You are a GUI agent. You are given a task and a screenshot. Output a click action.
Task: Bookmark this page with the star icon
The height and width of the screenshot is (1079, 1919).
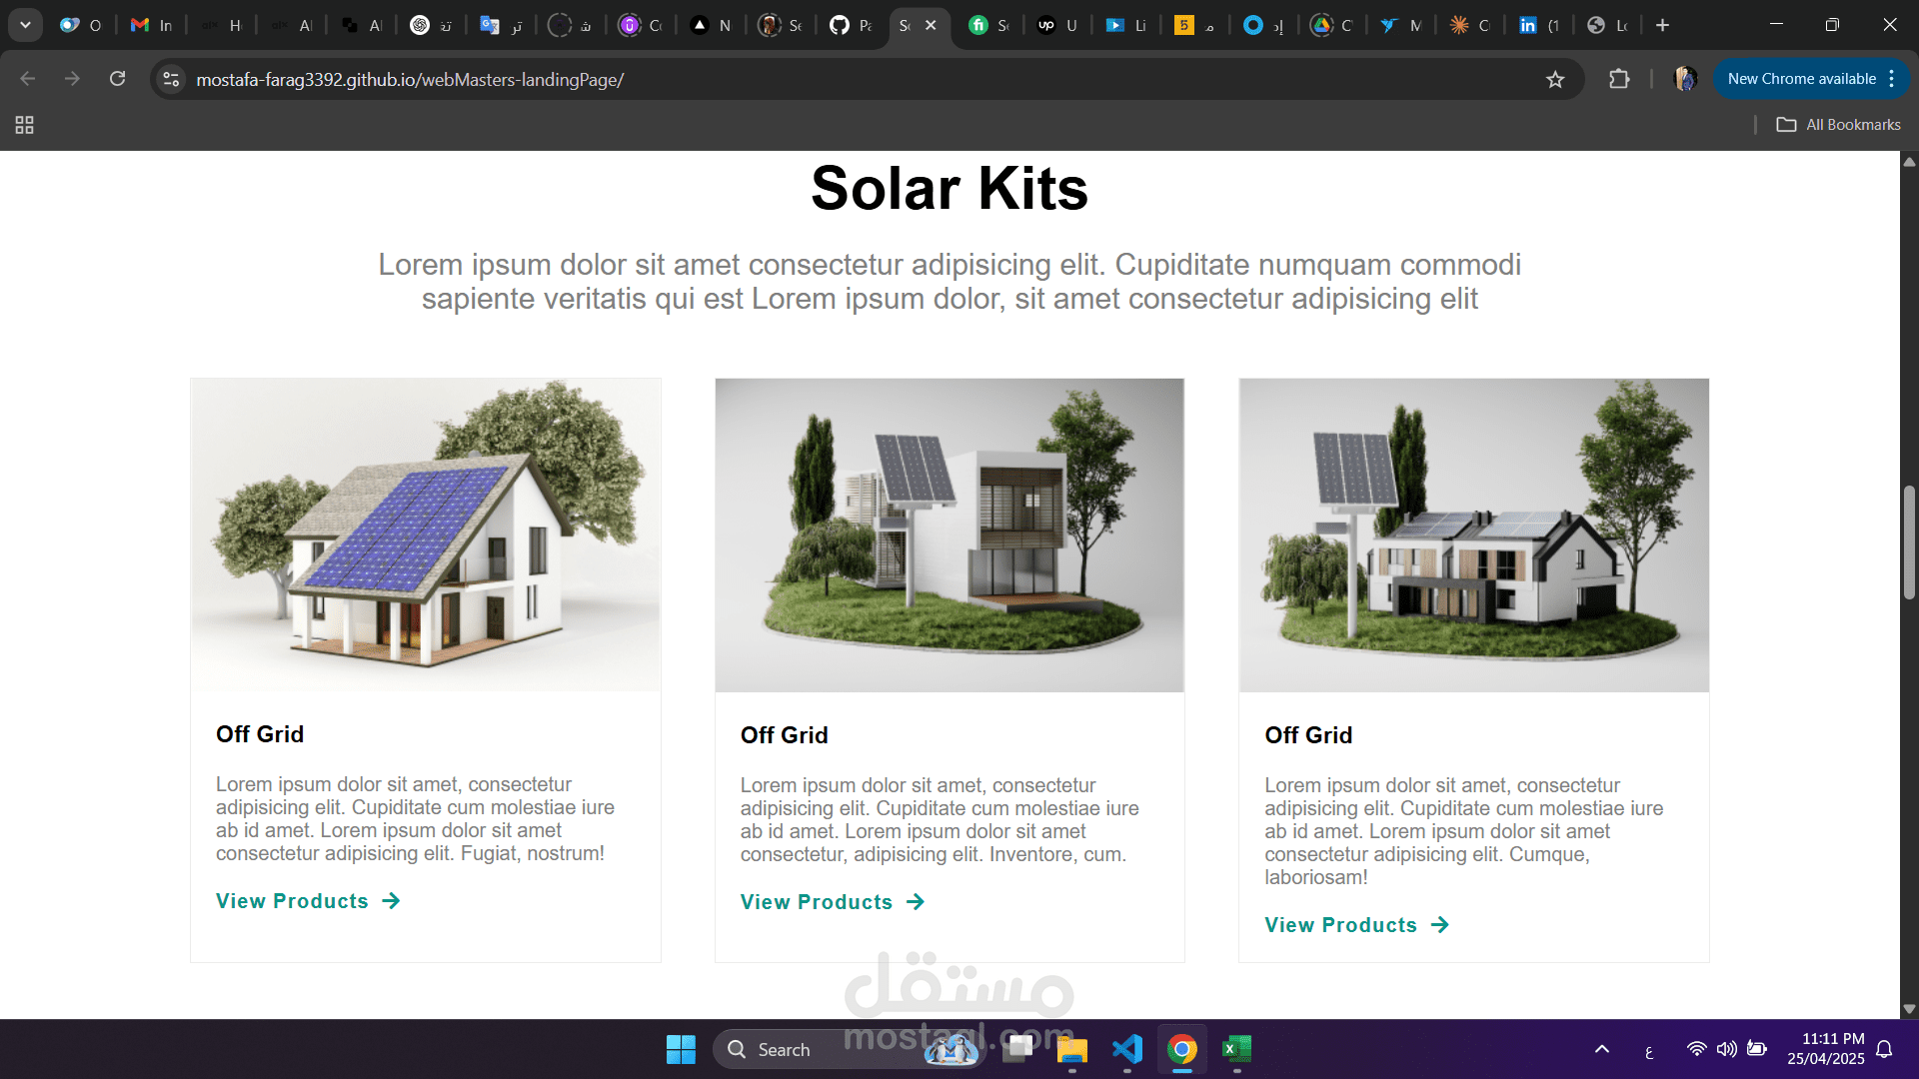point(1555,79)
